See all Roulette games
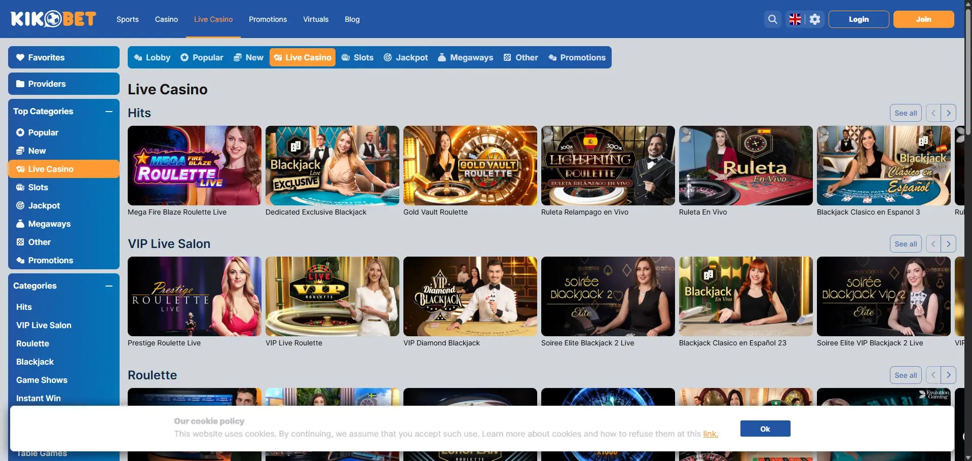Screen dimensions: 972x461 (x=906, y=375)
